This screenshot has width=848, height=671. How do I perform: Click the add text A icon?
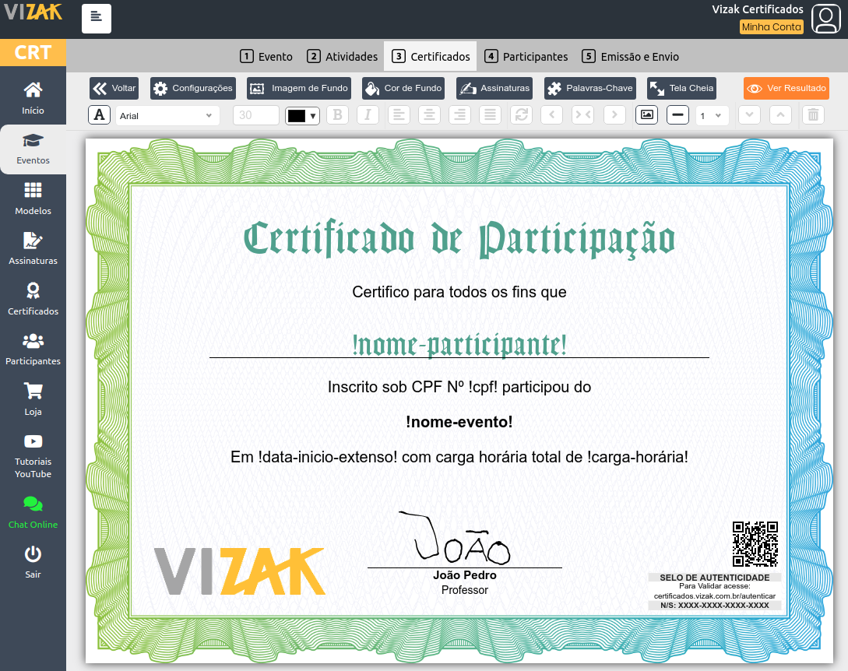tap(100, 114)
